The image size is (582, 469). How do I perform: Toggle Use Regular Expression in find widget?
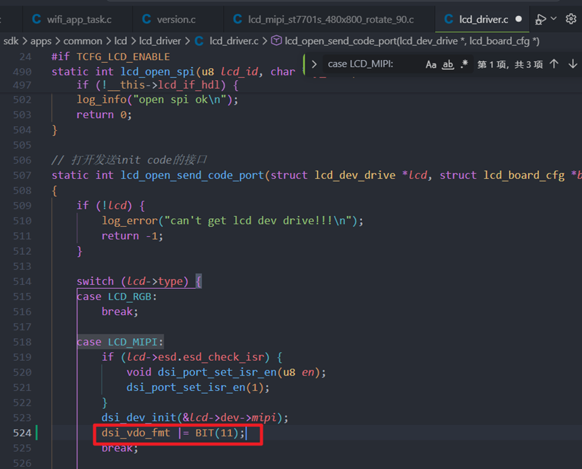pos(464,64)
